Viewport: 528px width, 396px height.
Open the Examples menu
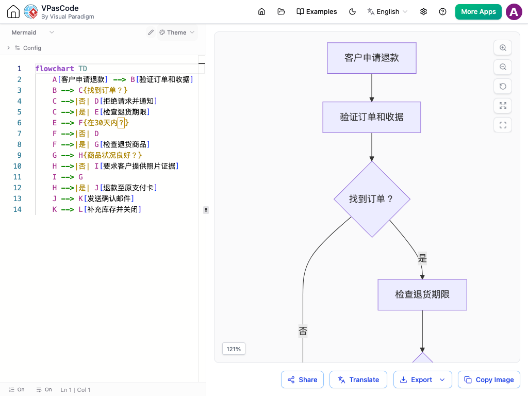pos(317,12)
